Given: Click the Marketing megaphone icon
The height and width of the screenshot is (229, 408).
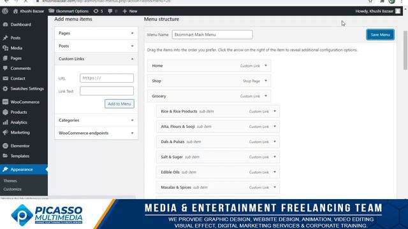Looking at the screenshot, I should [x=6, y=132].
